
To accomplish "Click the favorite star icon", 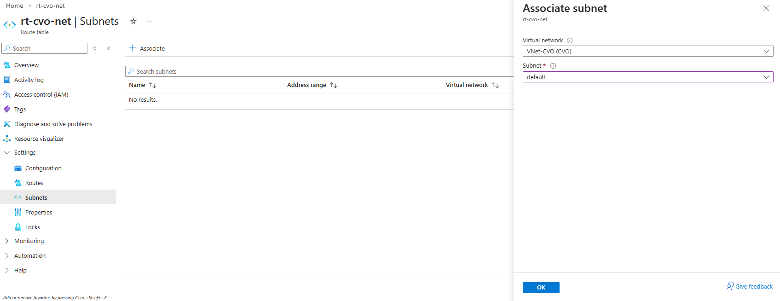I will [x=133, y=21].
